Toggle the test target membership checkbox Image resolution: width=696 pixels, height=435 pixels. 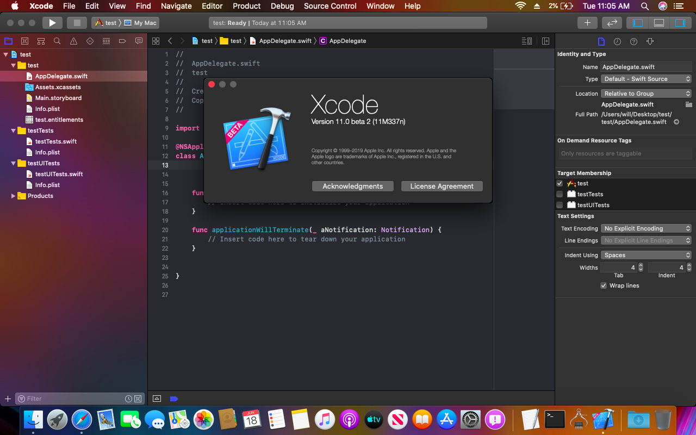pyautogui.click(x=560, y=183)
